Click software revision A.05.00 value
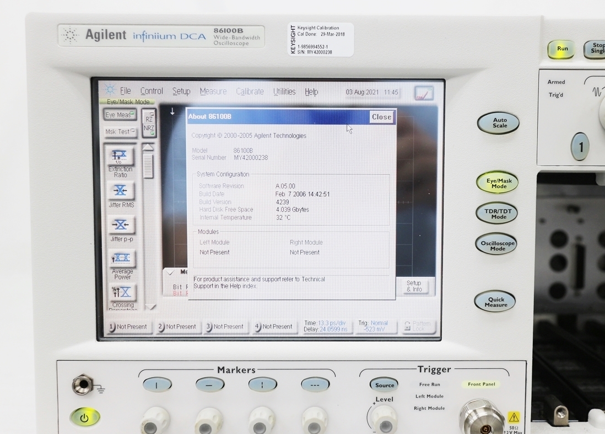The width and height of the screenshot is (605, 434). pyautogui.click(x=285, y=186)
